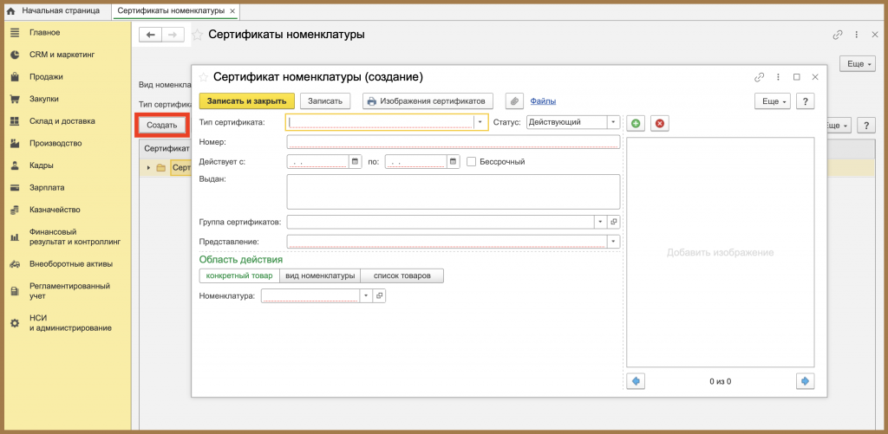
Task: Expand Представление dropdown
Action: coord(613,242)
